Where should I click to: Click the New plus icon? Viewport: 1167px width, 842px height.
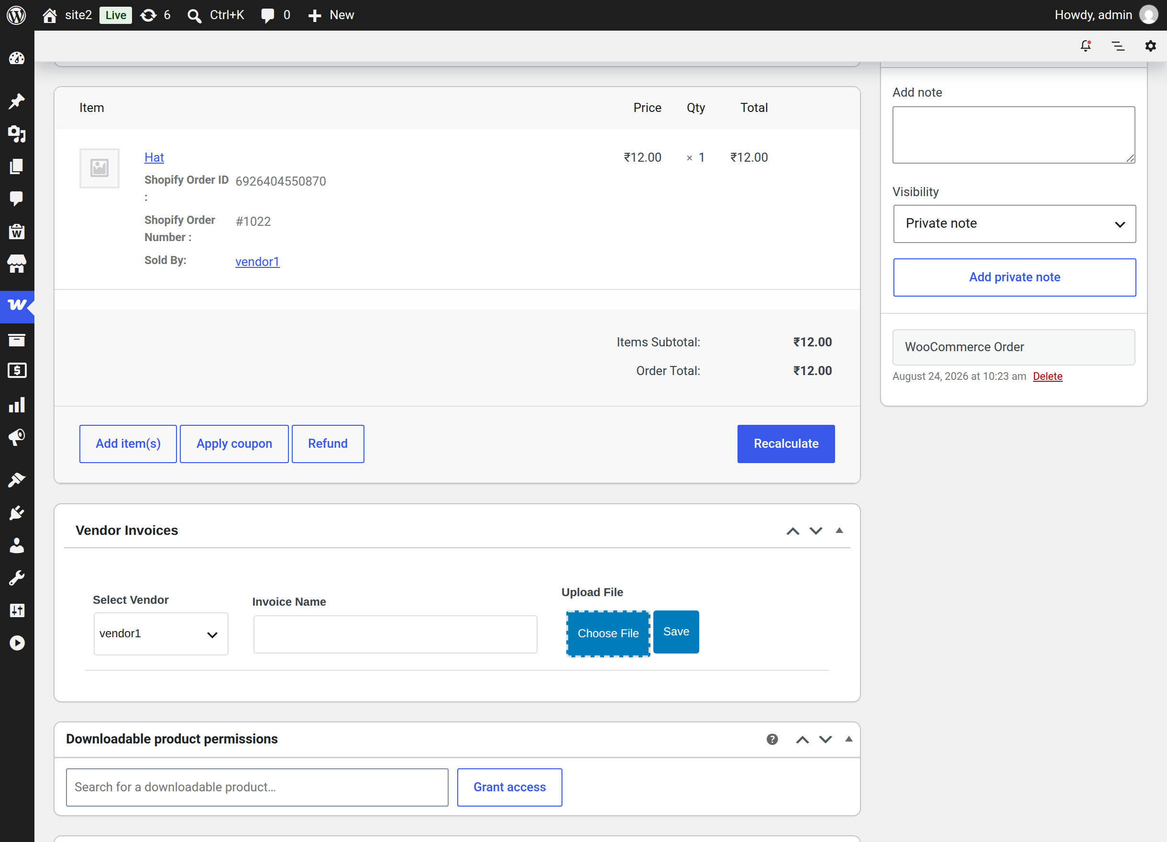[314, 15]
